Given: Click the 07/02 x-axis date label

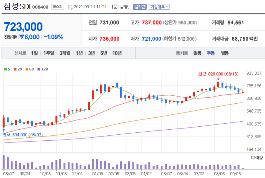Looking at the screenshot, I should (x=199, y=174).
